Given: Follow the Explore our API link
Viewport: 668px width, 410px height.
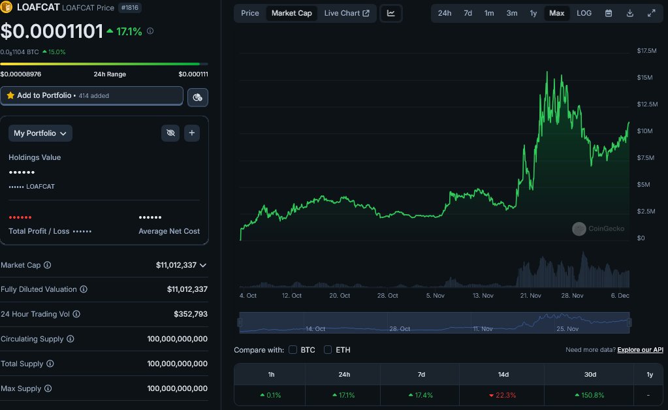Looking at the screenshot, I should click(640, 350).
